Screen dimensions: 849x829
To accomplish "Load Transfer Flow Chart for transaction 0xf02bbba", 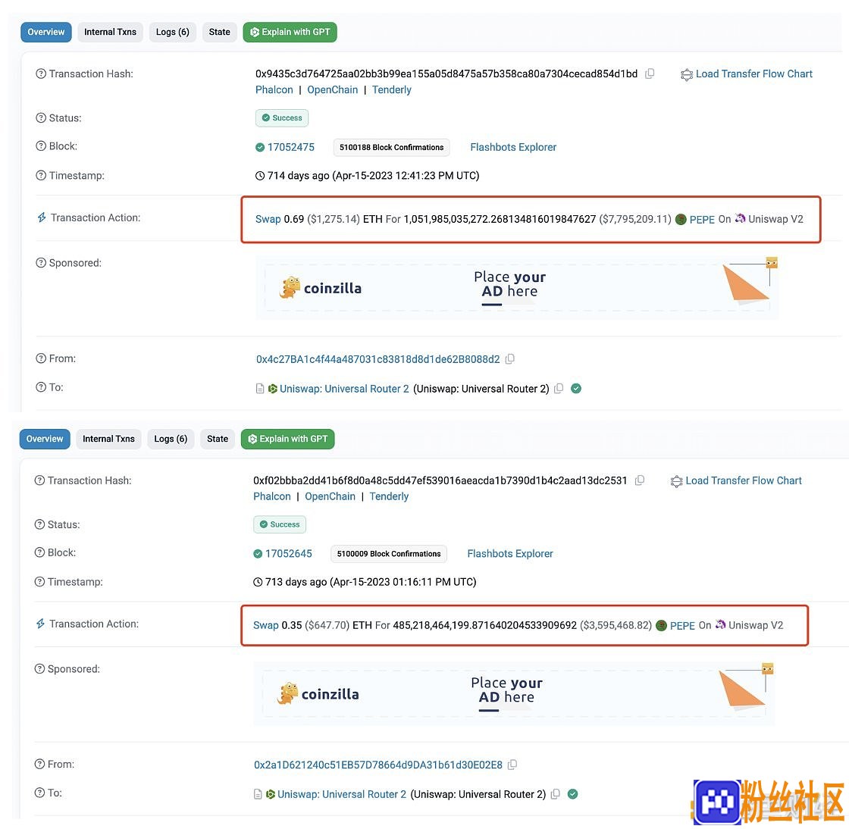I will click(736, 480).
